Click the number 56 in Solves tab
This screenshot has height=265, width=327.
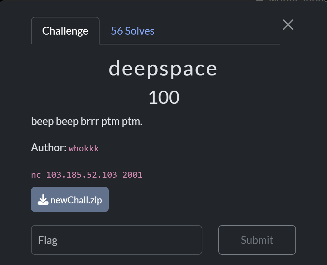pyautogui.click(x=117, y=31)
